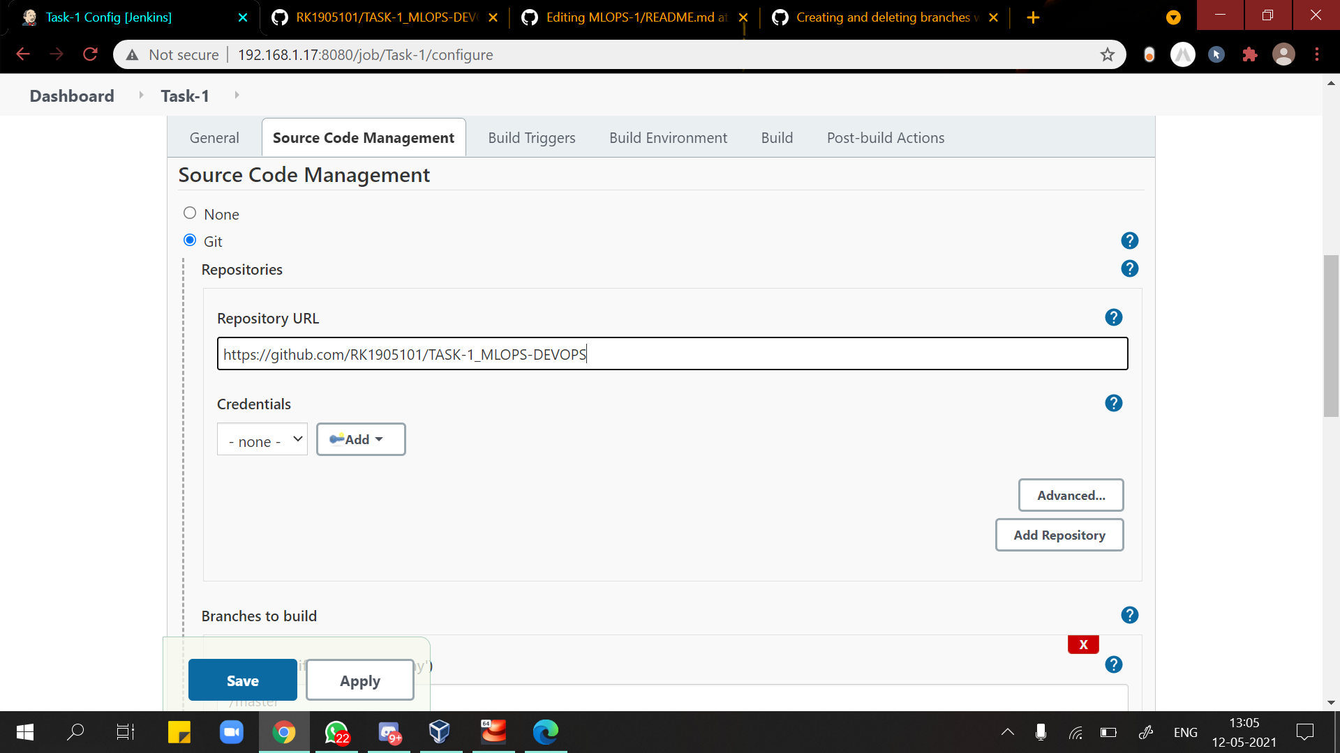Click the Add Repository button

[x=1059, y=535]
